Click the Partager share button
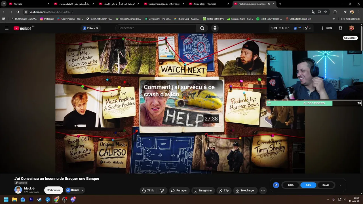This screenshot has height=204, width=363. point(179,190)
